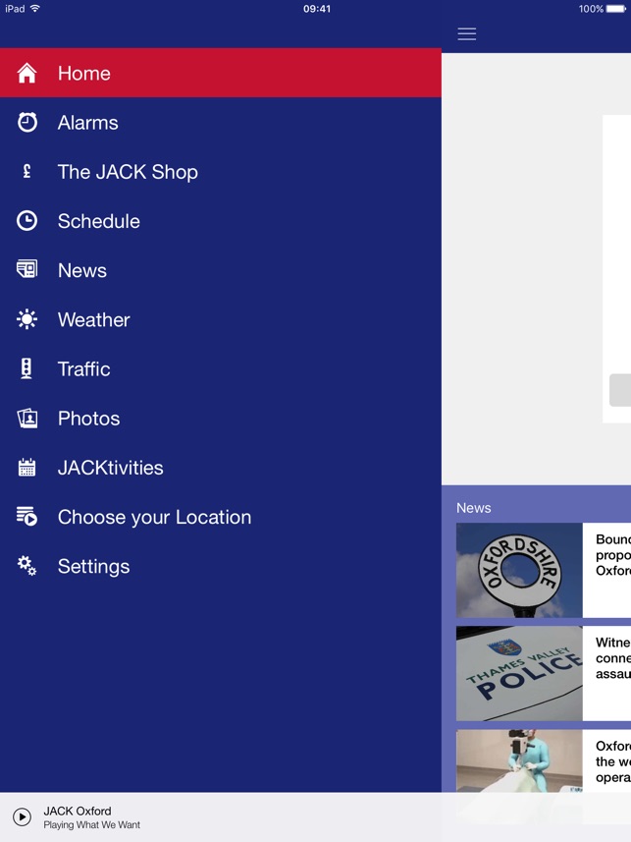Tap the Home house icon

pos(26,73)
